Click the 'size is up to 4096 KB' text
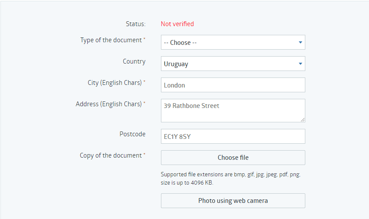The width and height of the screenshot is (369, 219). click(187, 182)
